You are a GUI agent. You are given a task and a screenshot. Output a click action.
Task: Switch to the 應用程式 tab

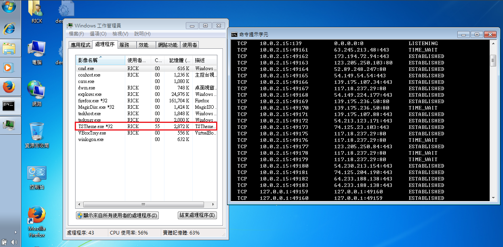pyautogui.click(x=80, y=45)
